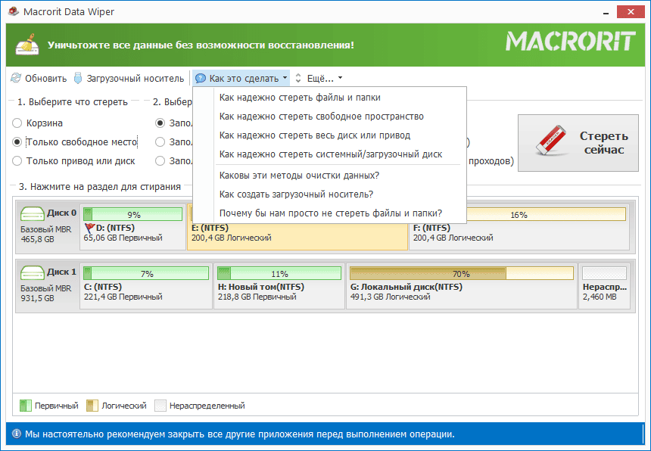Click the 70% usage bar of partition G:
Viewport: 651px width, 451px height.
(461, 273)
